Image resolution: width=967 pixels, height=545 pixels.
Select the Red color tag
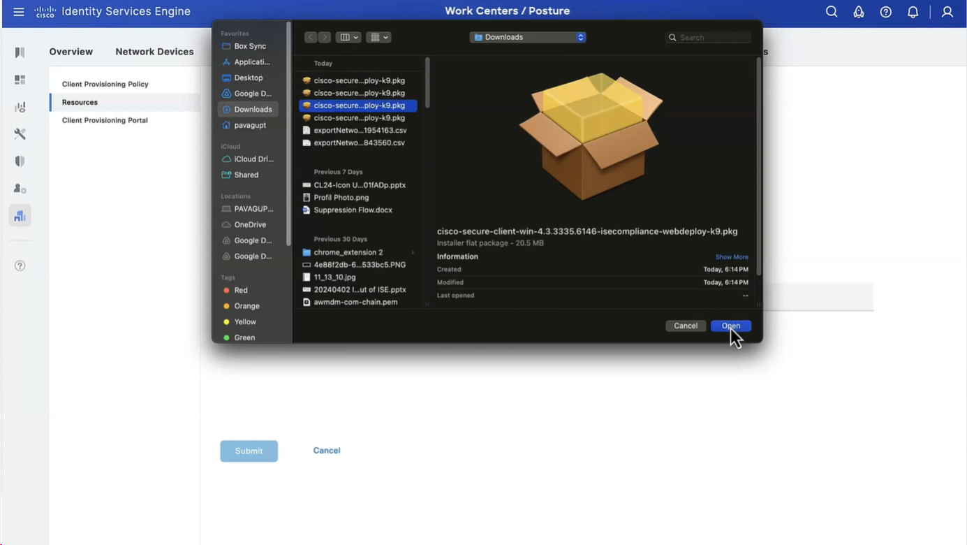point(240,290)
